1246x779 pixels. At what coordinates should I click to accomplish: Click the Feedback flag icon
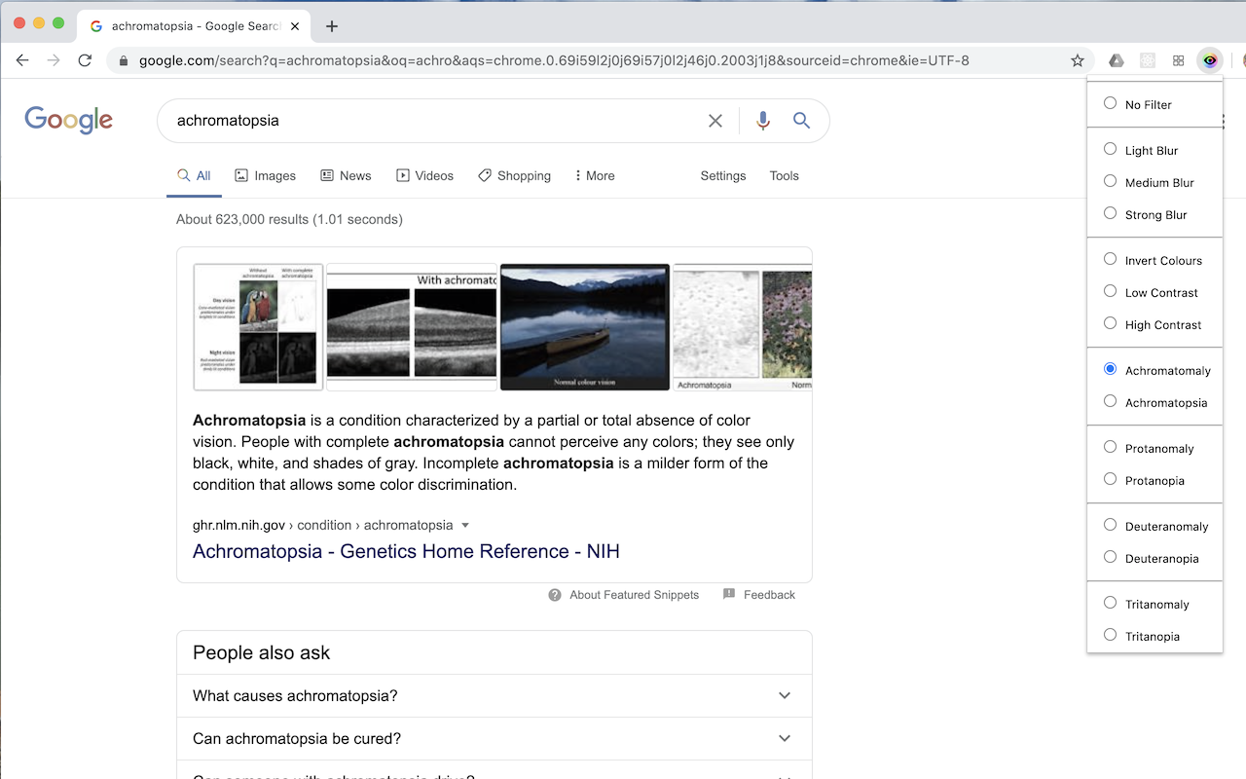(x=729, y=594)
